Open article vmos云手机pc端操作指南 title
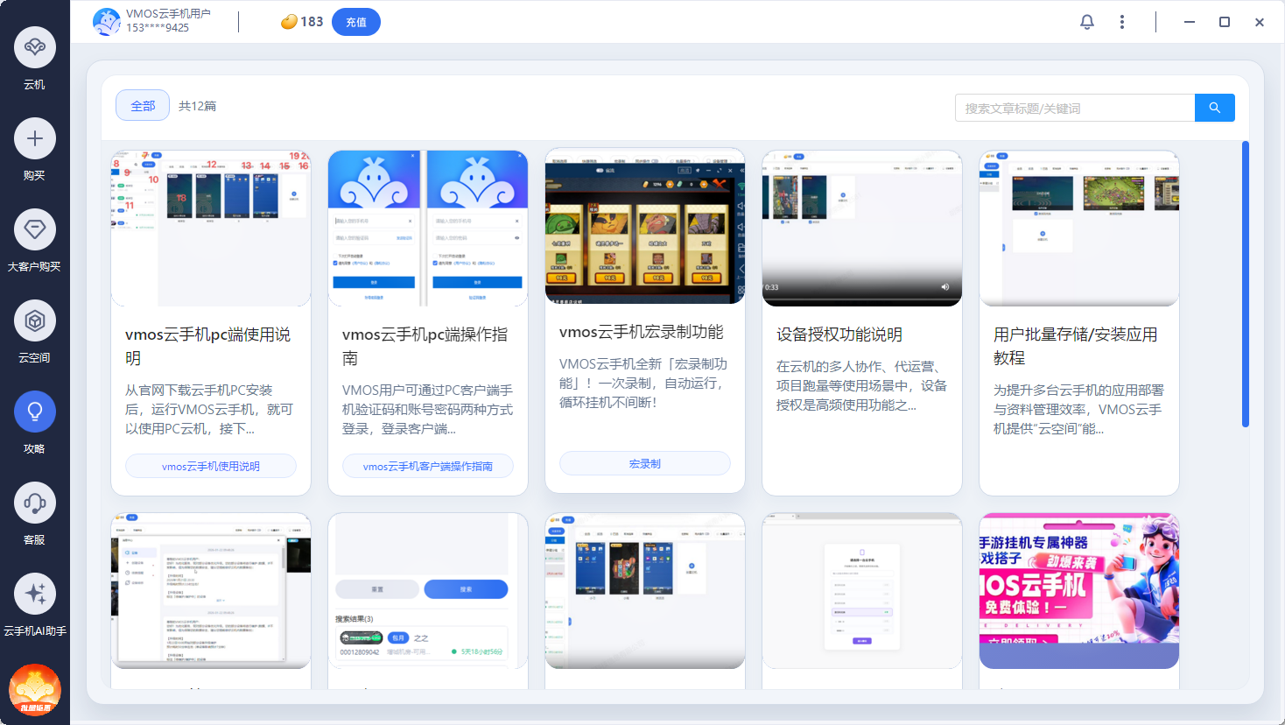 coord(425,346)
